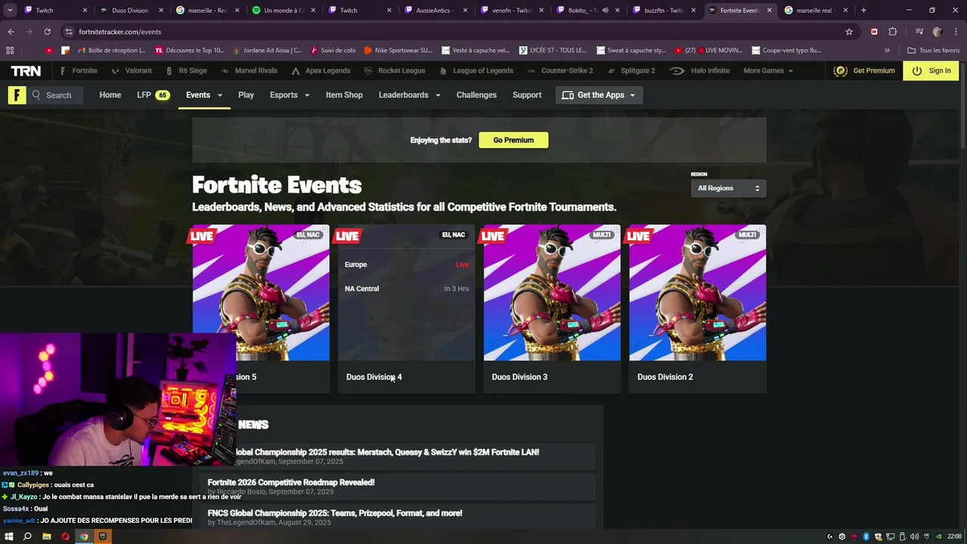Click the Go Premium button
This screenshot has height=544, width=967.
pyautogui.click(x=514, y=140)
